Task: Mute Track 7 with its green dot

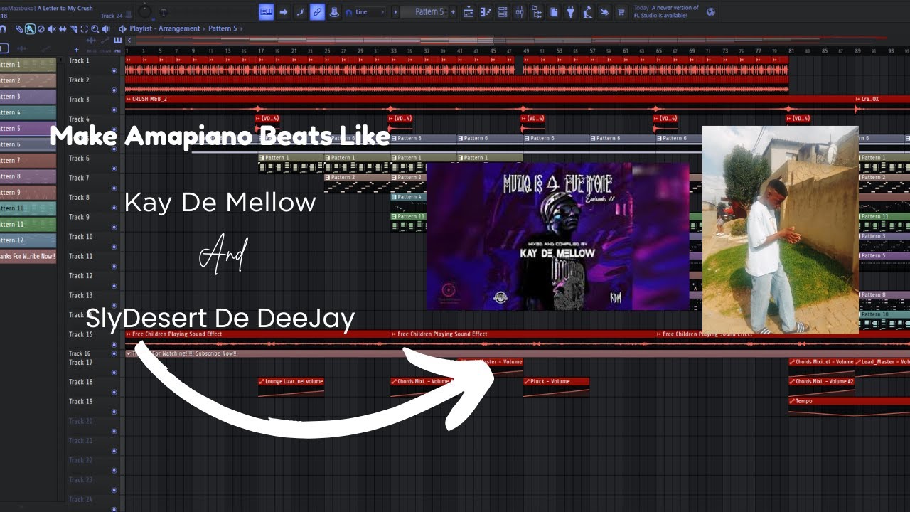Action: tap(114, 188)
